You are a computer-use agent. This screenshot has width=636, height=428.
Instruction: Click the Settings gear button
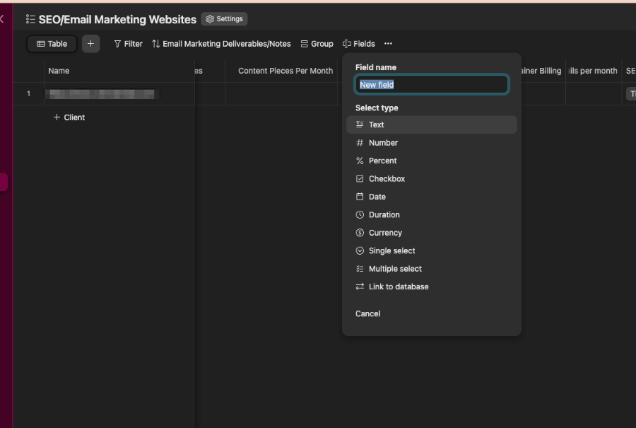tap(224, 19)
